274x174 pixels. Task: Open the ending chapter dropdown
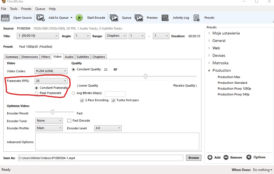click(x=161, y=36)
